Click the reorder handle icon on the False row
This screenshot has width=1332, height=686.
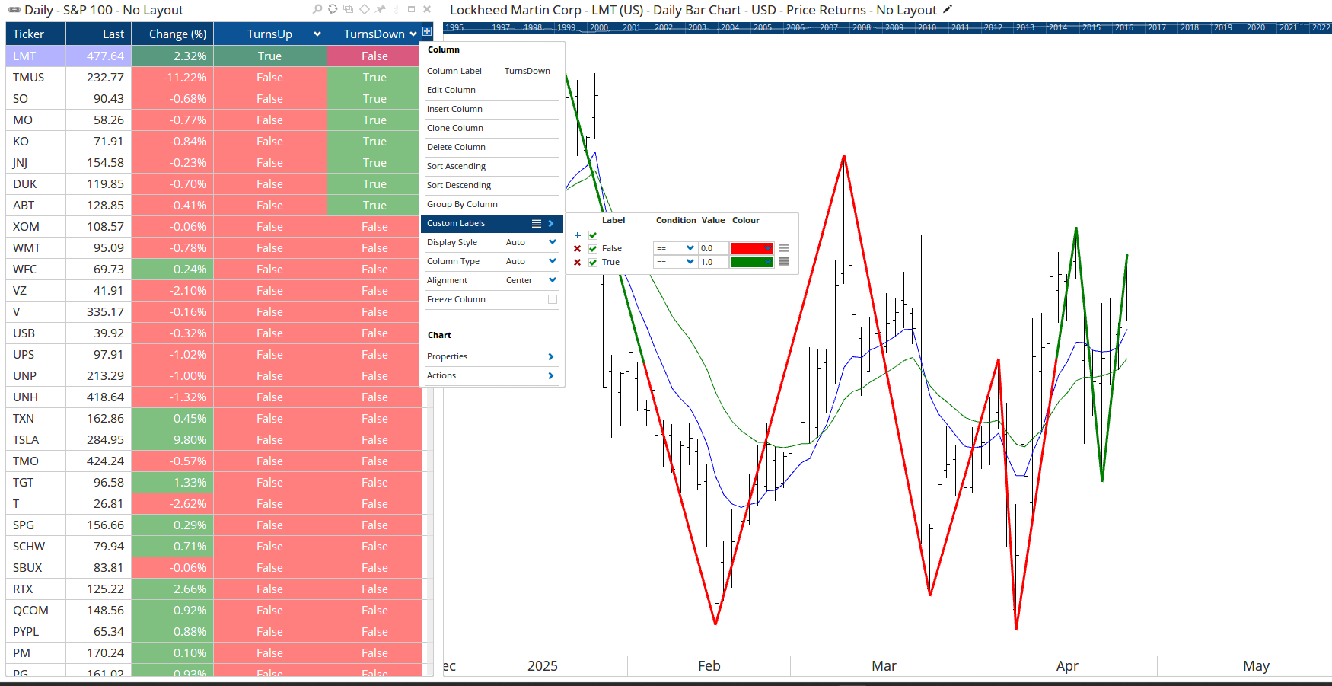(785, 248)
